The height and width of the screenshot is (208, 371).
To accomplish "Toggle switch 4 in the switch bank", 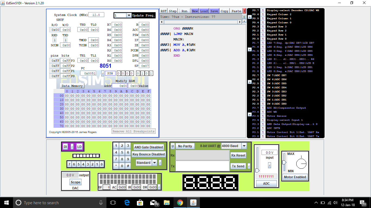I will point(83,164).
